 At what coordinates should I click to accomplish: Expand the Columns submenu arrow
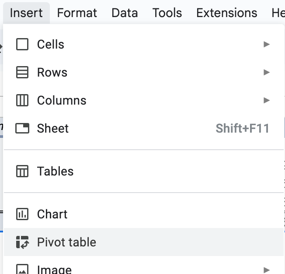click(267, 100)
